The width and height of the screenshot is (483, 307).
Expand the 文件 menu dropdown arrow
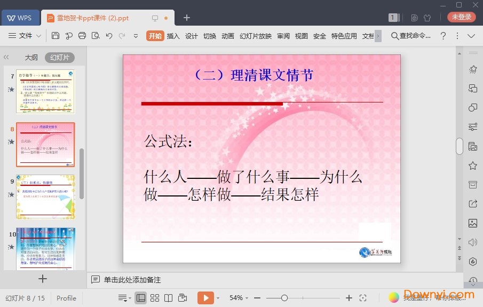pyautogui.click(x=39, y=36)
